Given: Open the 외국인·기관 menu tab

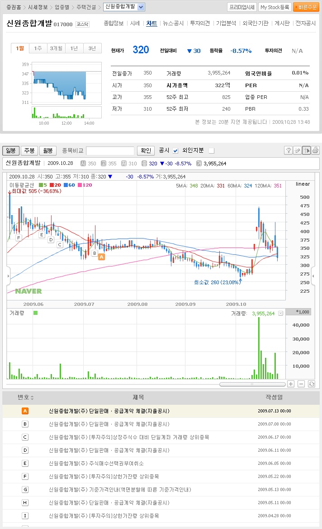Looking at the screenshot, I should [x=256, y=23].
